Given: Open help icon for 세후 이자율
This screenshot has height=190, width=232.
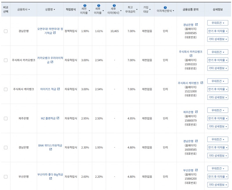Looking at the screenshot, I should tap(99, 6).
